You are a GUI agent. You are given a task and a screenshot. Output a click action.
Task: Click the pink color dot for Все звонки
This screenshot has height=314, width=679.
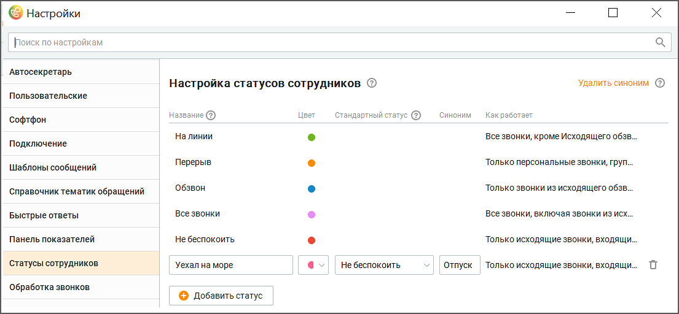pos(312,215)
